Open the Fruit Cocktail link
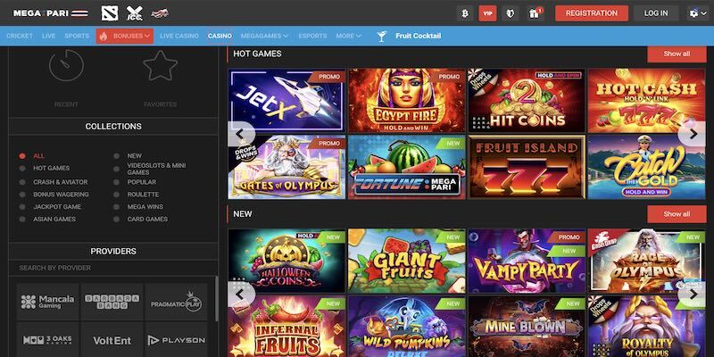 pos(418,36)
